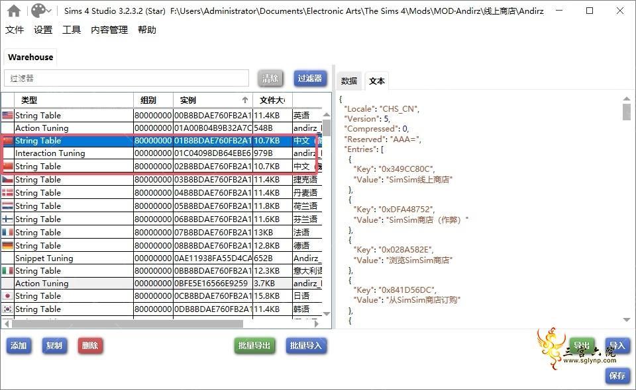
Task: Click the red 删除 button
Action: 90,346
